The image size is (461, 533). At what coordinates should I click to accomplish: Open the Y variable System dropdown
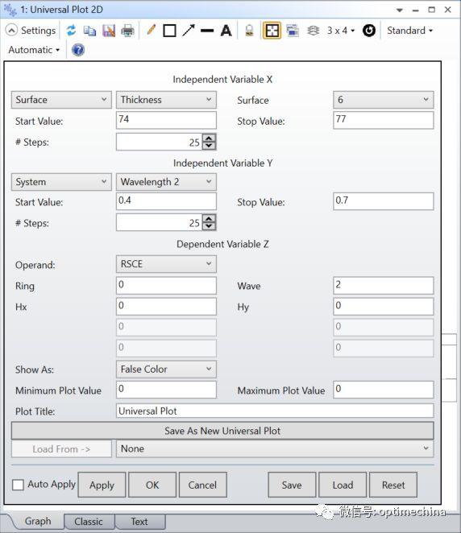click(x=61, y=182)
